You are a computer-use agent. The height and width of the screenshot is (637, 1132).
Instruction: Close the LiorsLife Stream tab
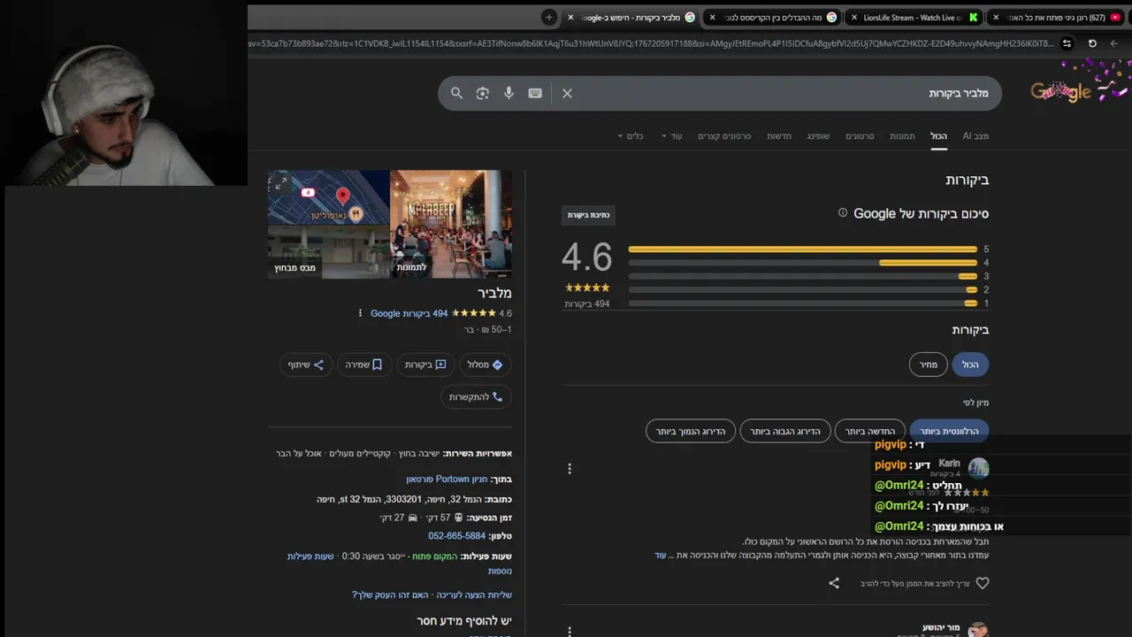(x=854, y=17)
